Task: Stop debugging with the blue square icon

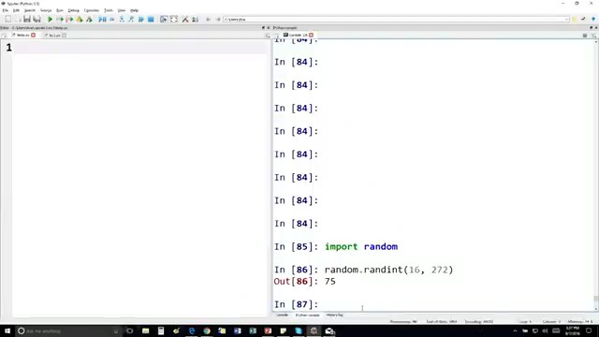Action: 151,19
